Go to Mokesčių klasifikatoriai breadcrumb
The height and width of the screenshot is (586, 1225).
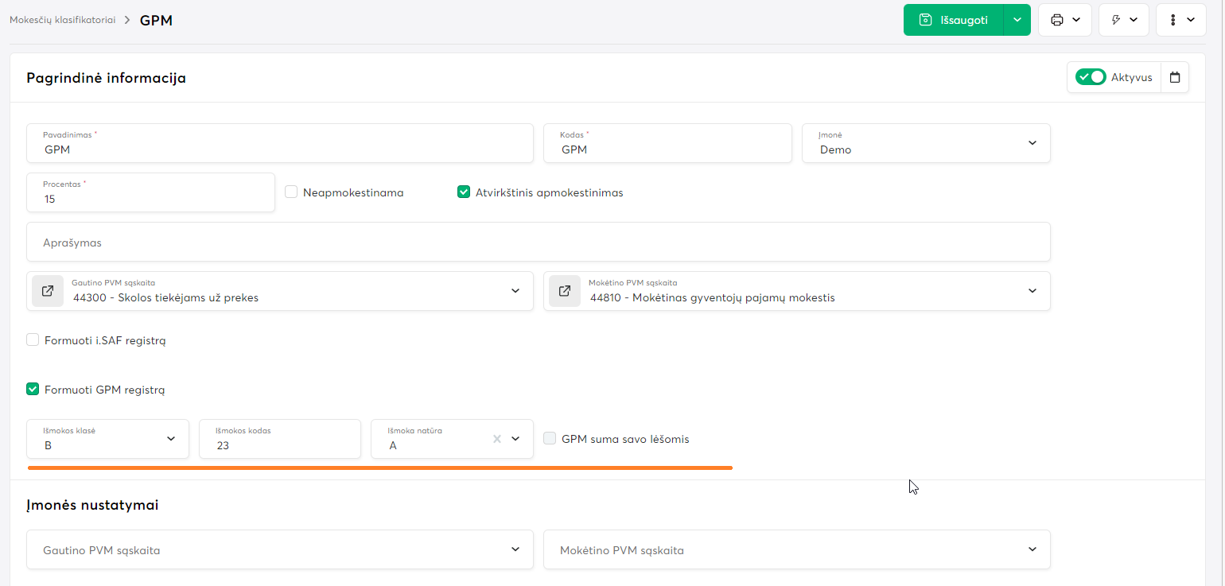62,20
